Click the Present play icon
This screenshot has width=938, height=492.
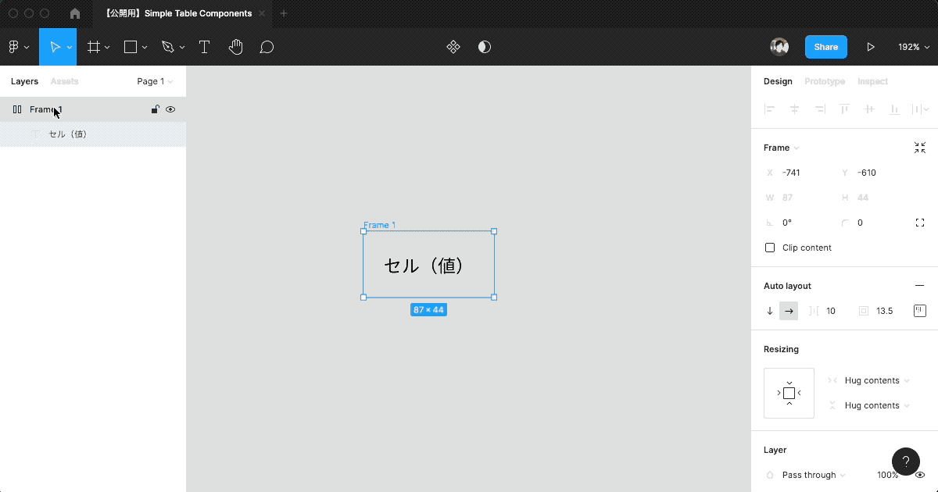(870, 47)
